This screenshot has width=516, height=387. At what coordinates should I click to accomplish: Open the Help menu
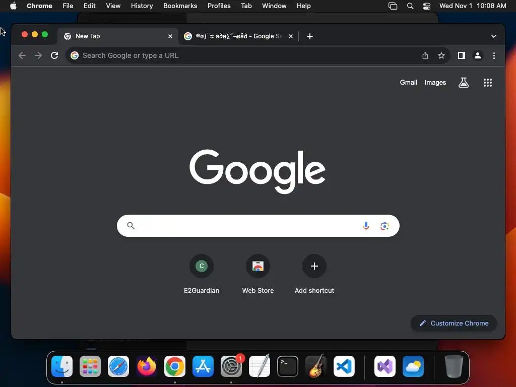(303, 6)
